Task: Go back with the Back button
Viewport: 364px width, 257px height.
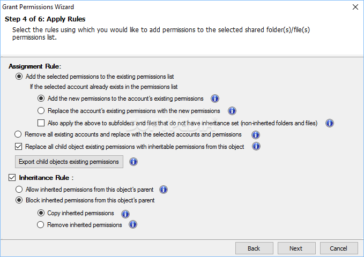Action: pyautogui.click(x=254, y=248)
